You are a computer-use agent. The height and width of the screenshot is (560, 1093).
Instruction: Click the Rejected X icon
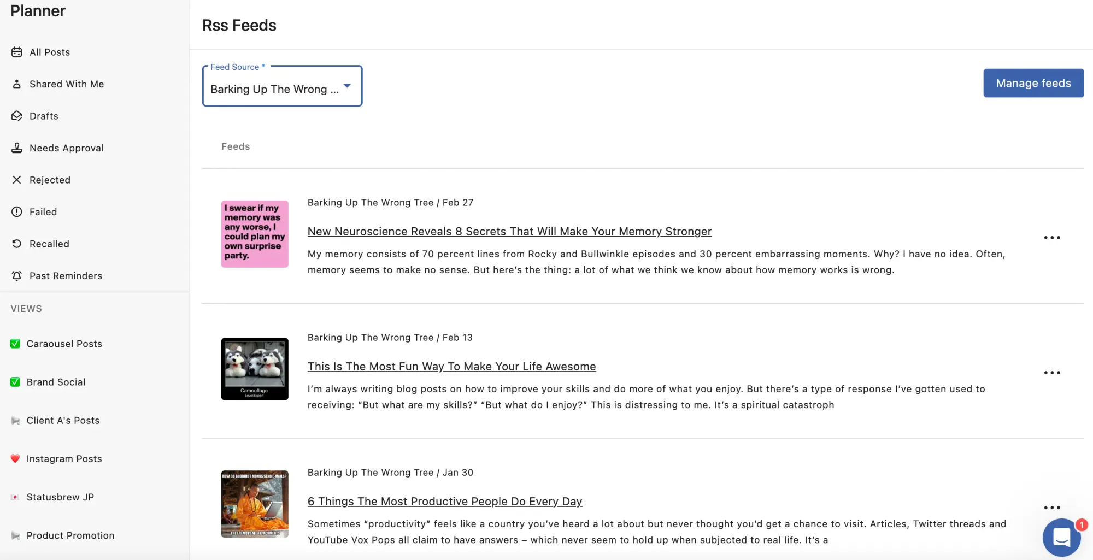click(17, 180)
